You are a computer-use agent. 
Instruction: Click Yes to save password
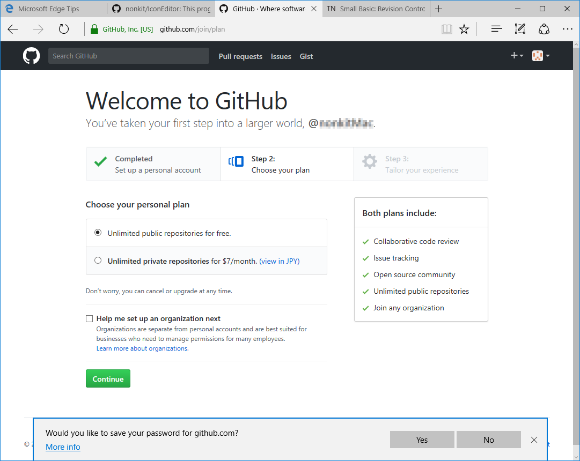point(422,440)
